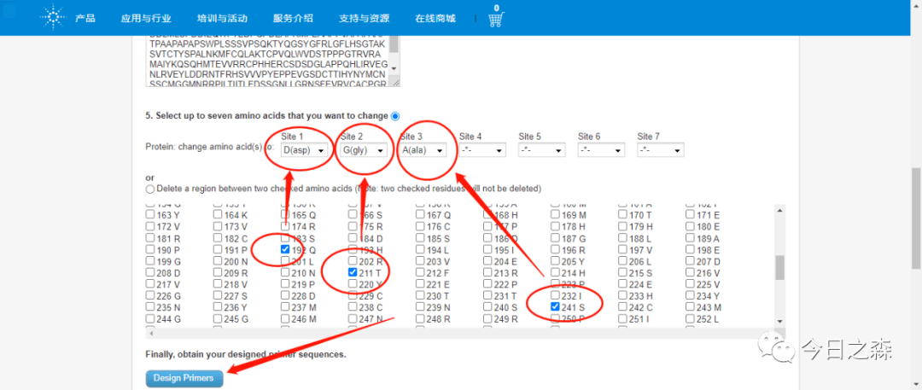Check the 212 F checkbox

pos(420,272)
